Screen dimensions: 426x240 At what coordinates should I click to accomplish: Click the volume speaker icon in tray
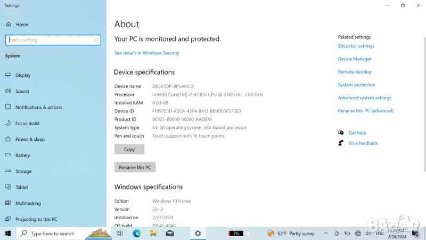click(x=368, y=234)
